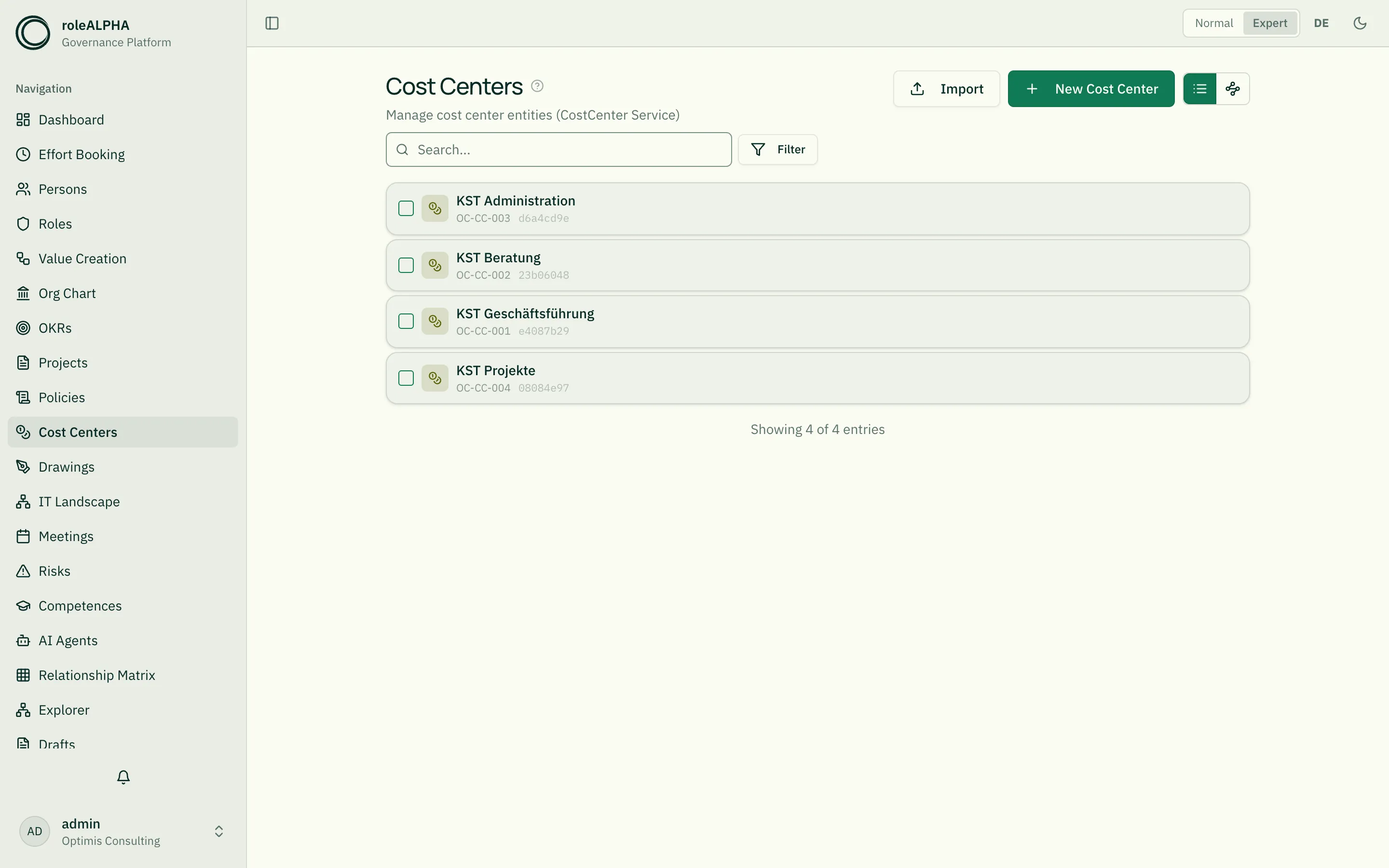
Task: Switch to Normal mode
Action: 1214,23
